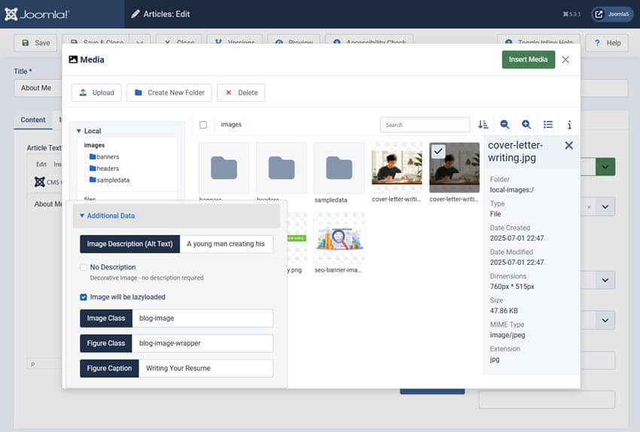Uncheck Image will be lazyloaded
This screenshot has width=640, height=432.
tap(84, 297)
